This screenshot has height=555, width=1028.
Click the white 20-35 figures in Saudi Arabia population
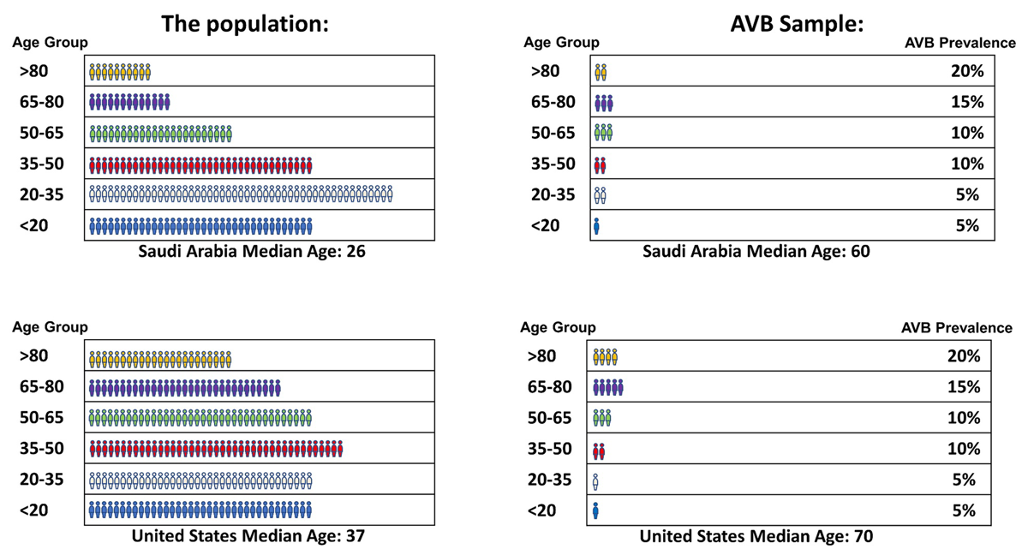click(x=241, y=195)
